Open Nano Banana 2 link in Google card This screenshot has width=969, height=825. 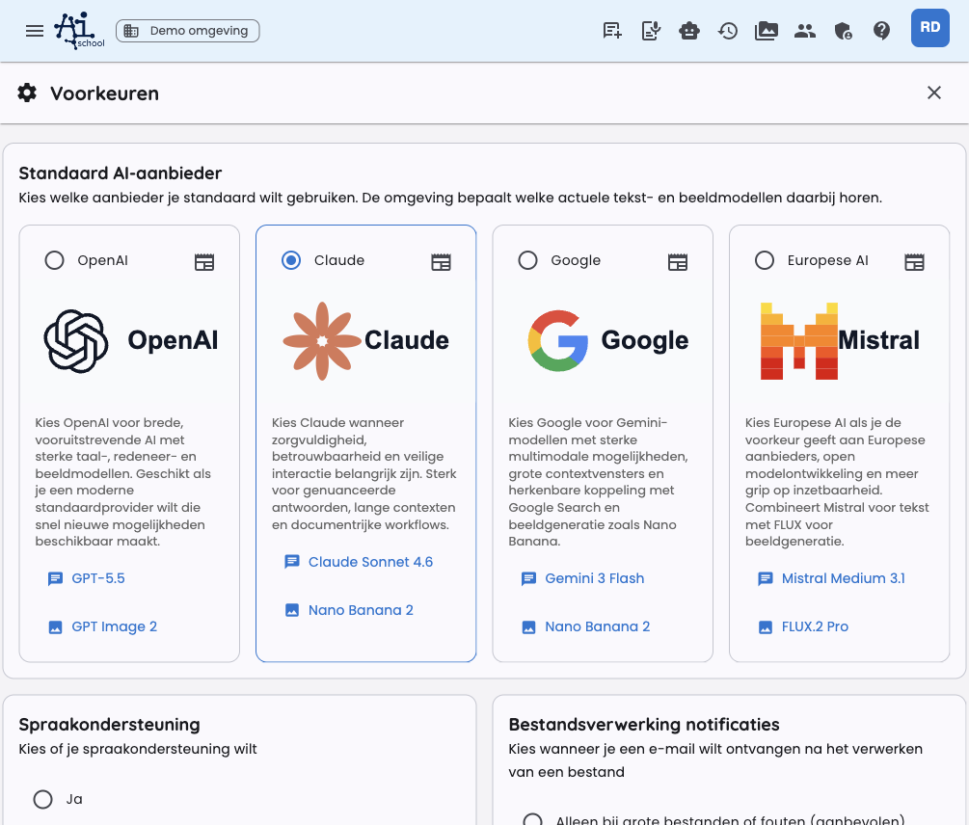click(598, 626)
